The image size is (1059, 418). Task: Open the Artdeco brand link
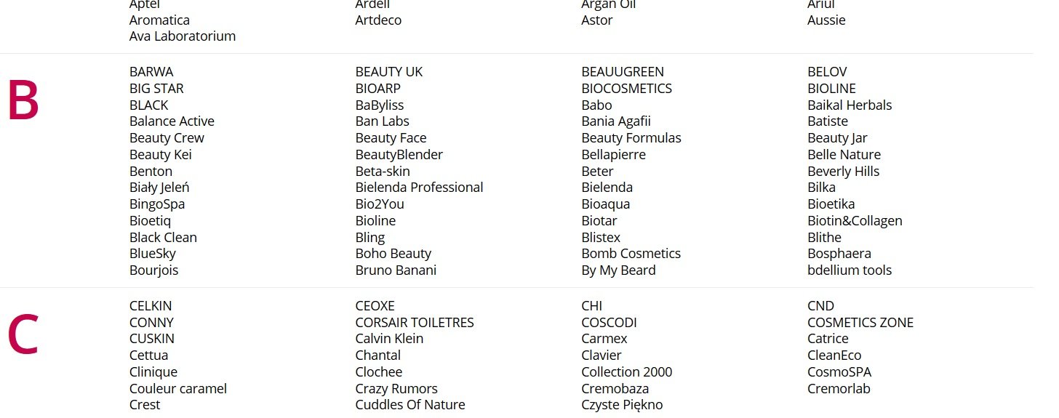point(378,20)
